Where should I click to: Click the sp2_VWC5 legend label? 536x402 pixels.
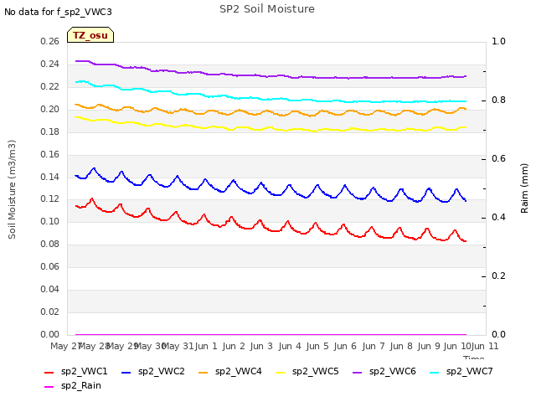[315, 371]
